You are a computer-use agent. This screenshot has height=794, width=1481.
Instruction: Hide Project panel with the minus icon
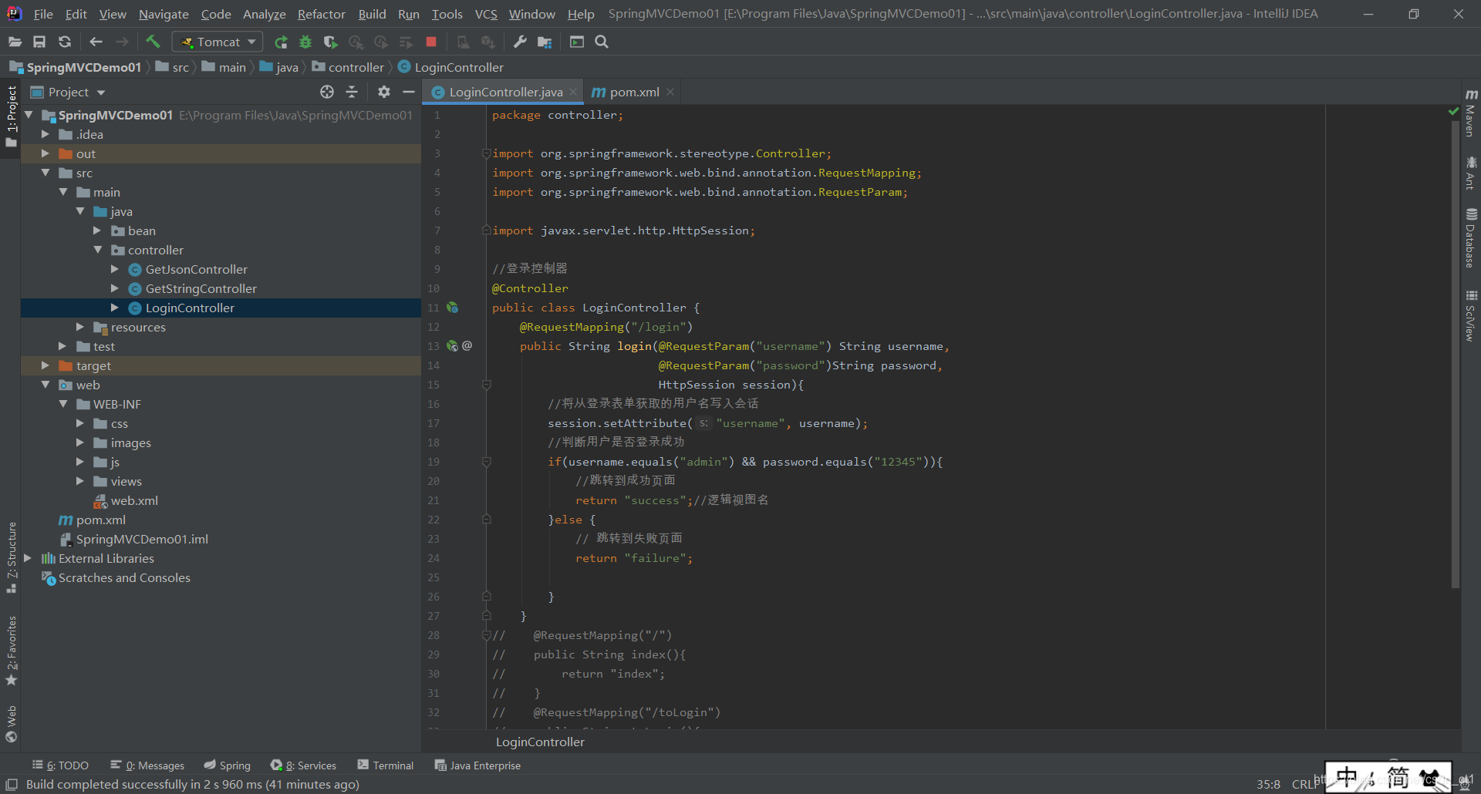coord(409,92)
